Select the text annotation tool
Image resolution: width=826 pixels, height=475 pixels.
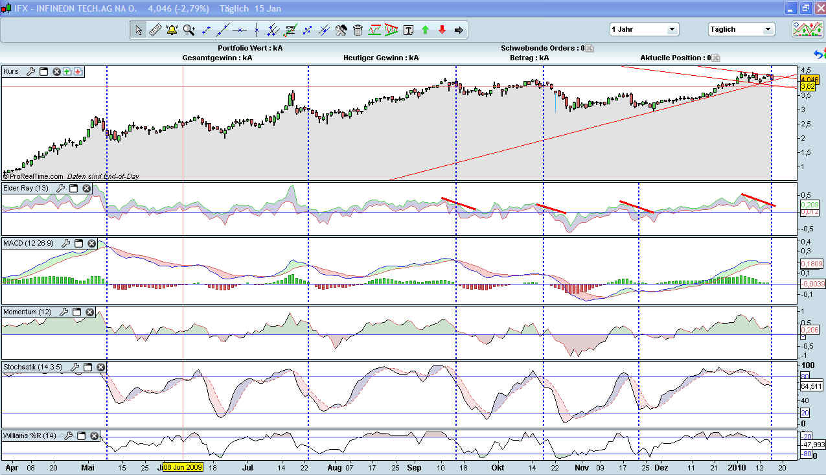coord(408,30)
